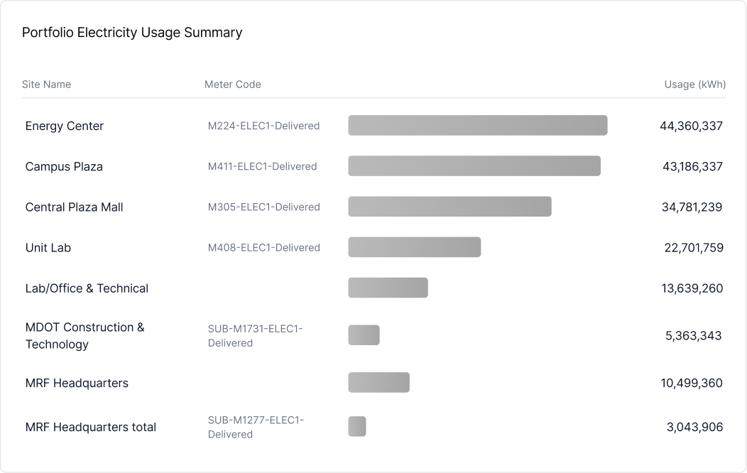Click meter code M411-ELEC1-Delivered
The width and height of the screenshot is (747, 473).
262,167
